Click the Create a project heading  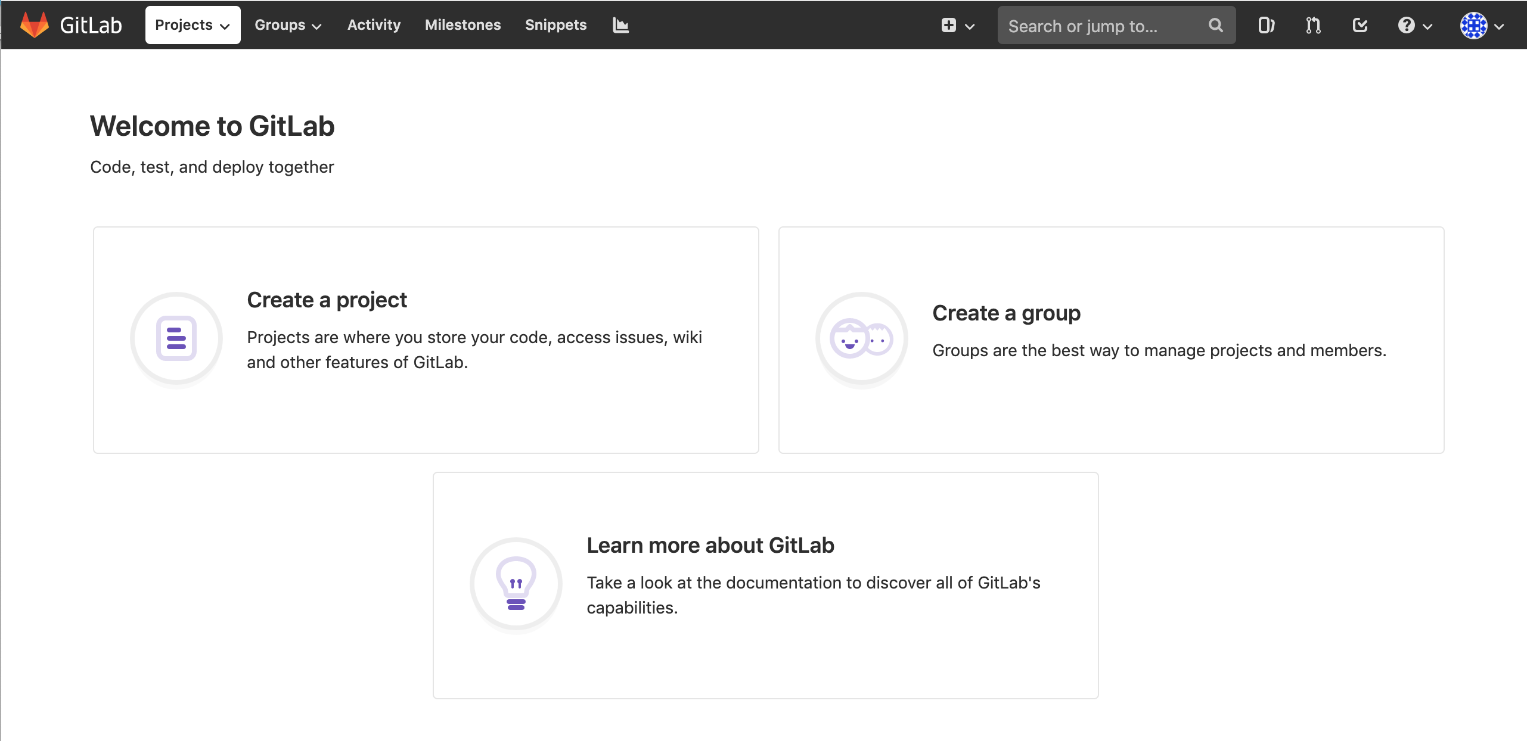(327, 300)
